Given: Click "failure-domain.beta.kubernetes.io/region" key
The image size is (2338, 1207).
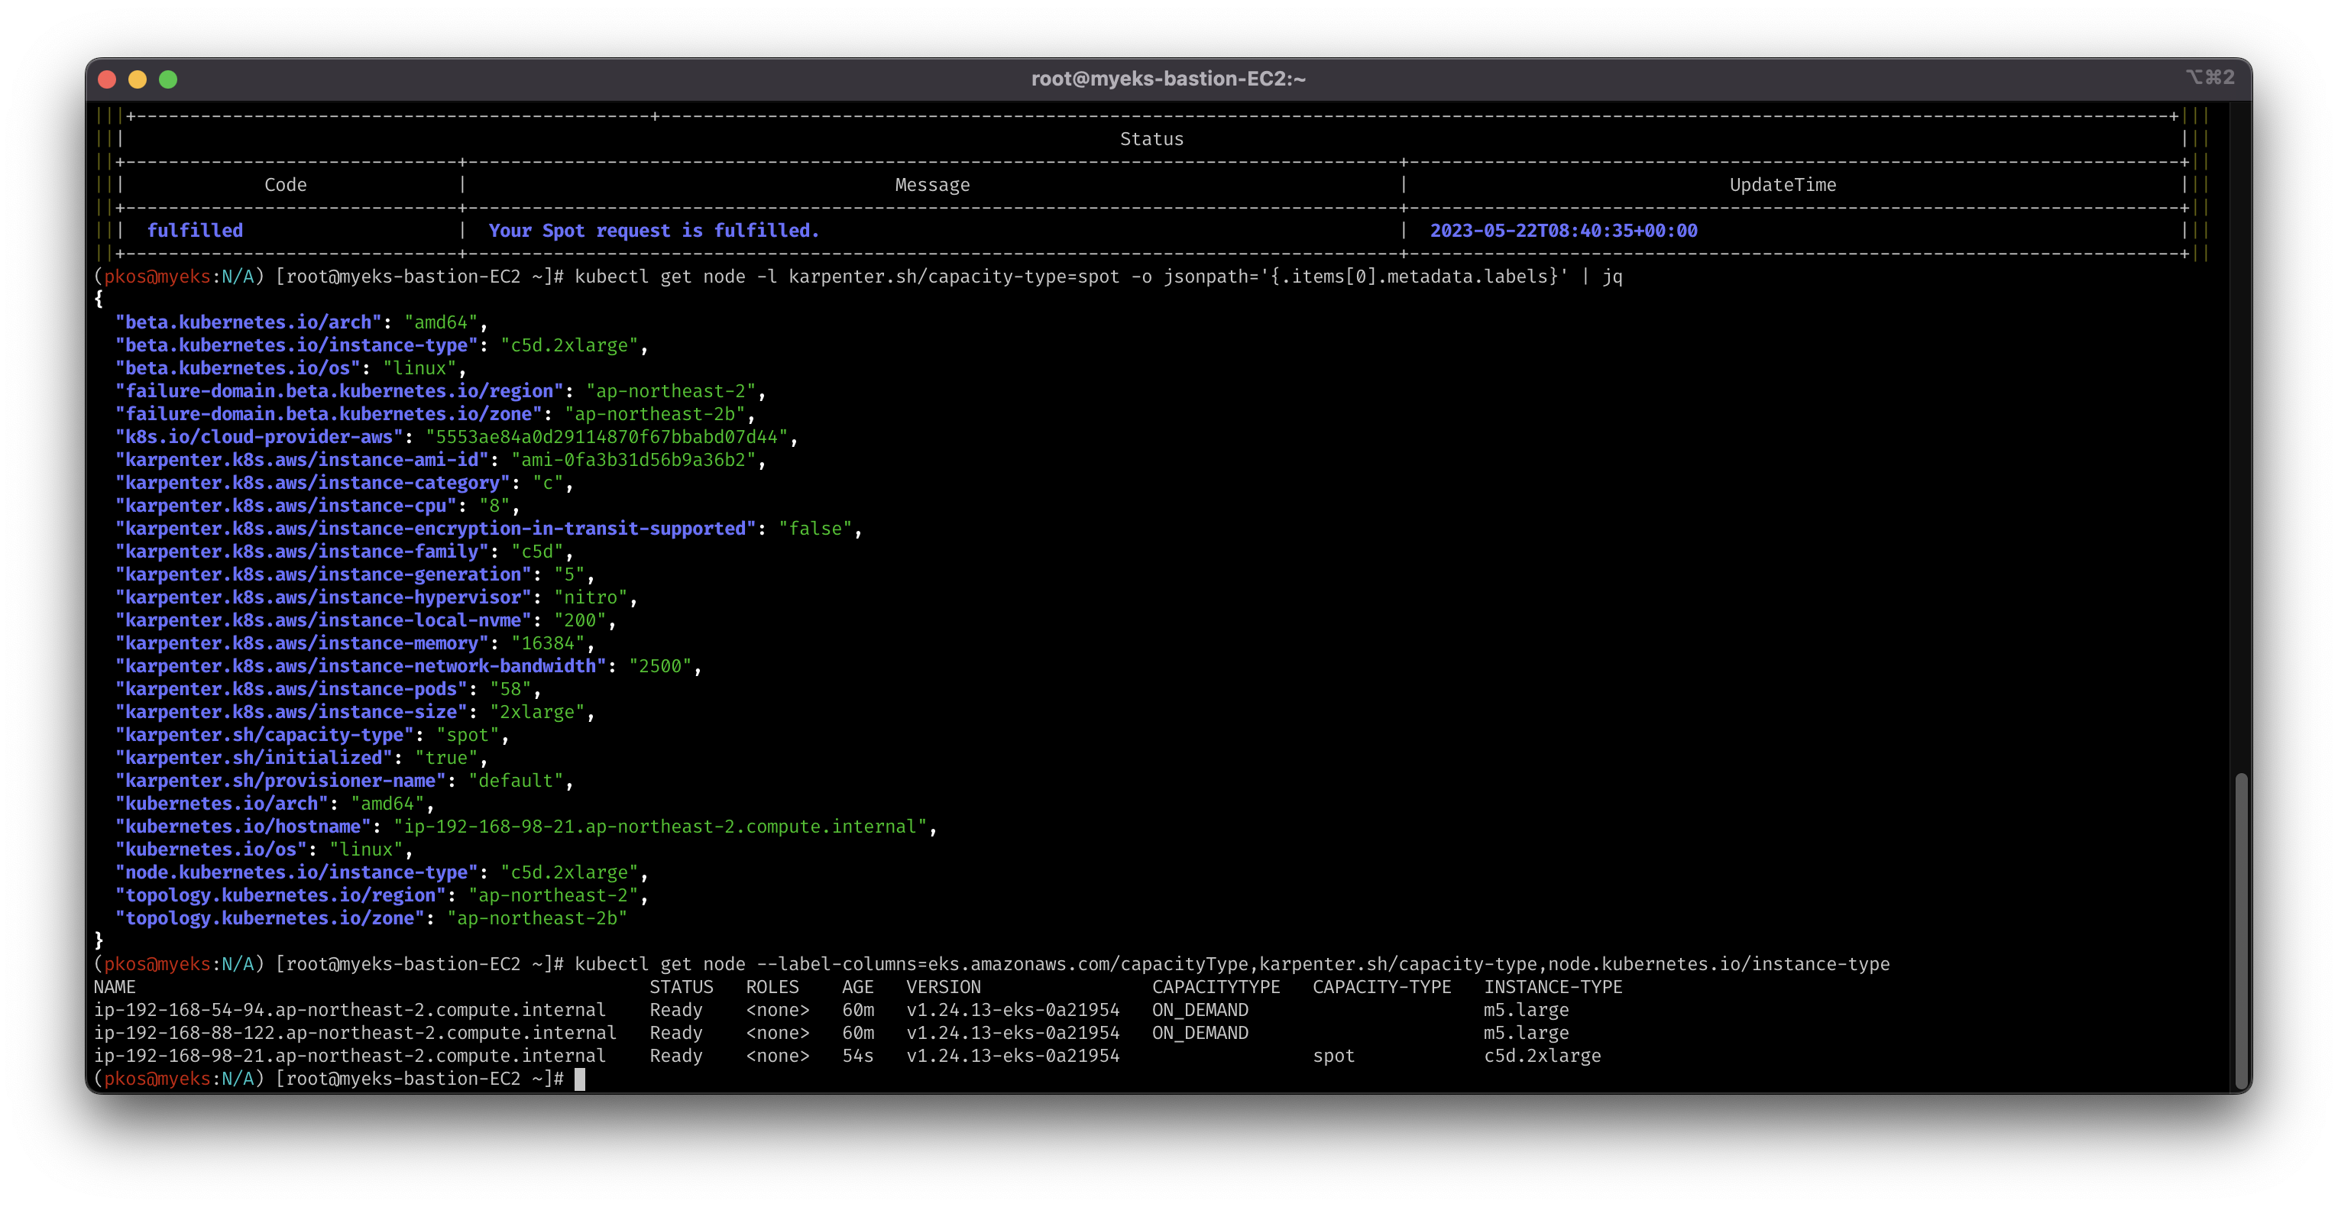Looking at the screenshot, I should (339, 391).
